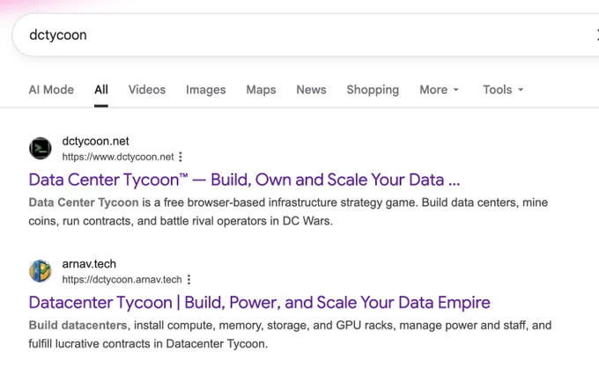Open Datacenter Tycoon Data Empire result link
Screen dimensions: 599x375
click(259, 303)
